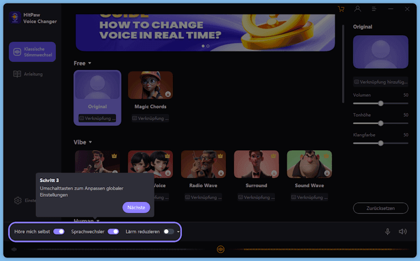Toggle the Höre mich selbst switch
Viewport: 420px width, 261px height.
point(59,231)
